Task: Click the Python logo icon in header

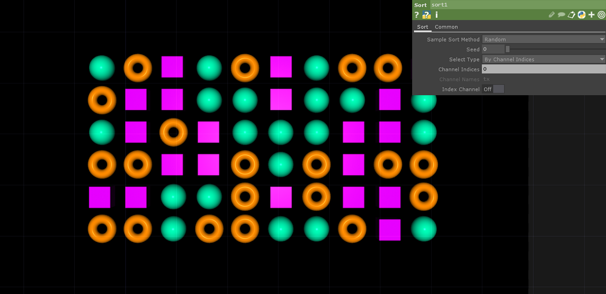Action: click(x=581, y=15)
